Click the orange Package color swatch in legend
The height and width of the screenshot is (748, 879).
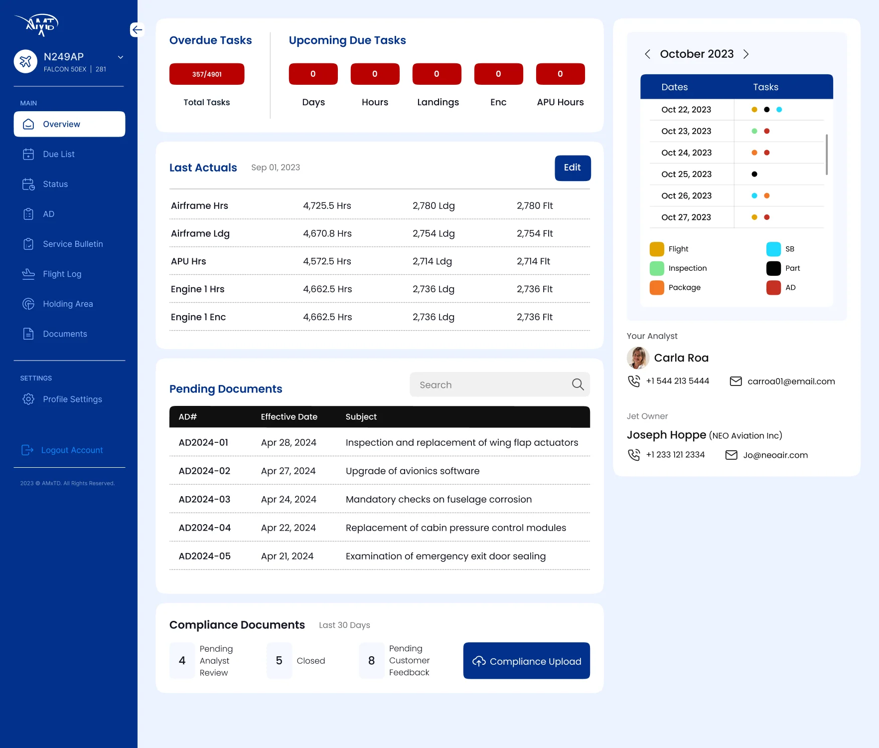(x=657, y=288)
